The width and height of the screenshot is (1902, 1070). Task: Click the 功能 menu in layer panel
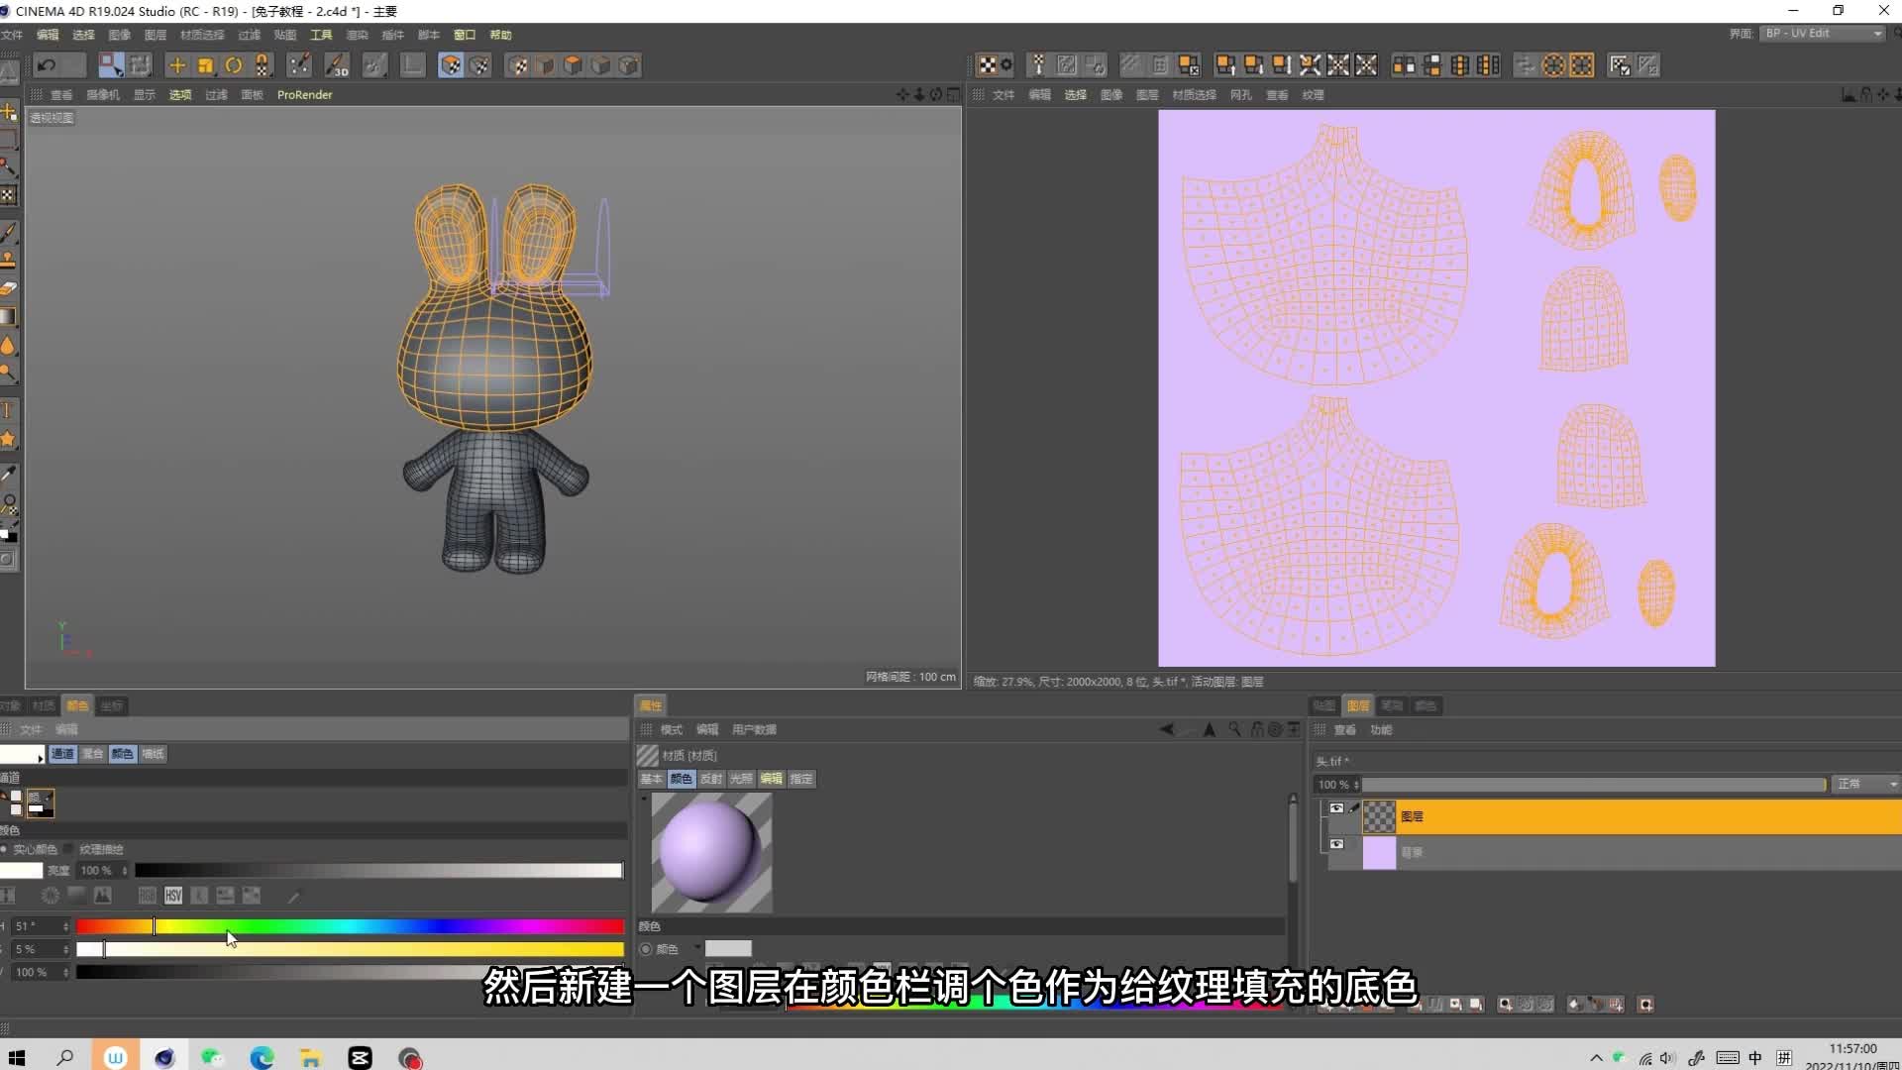coord(1381,730)
